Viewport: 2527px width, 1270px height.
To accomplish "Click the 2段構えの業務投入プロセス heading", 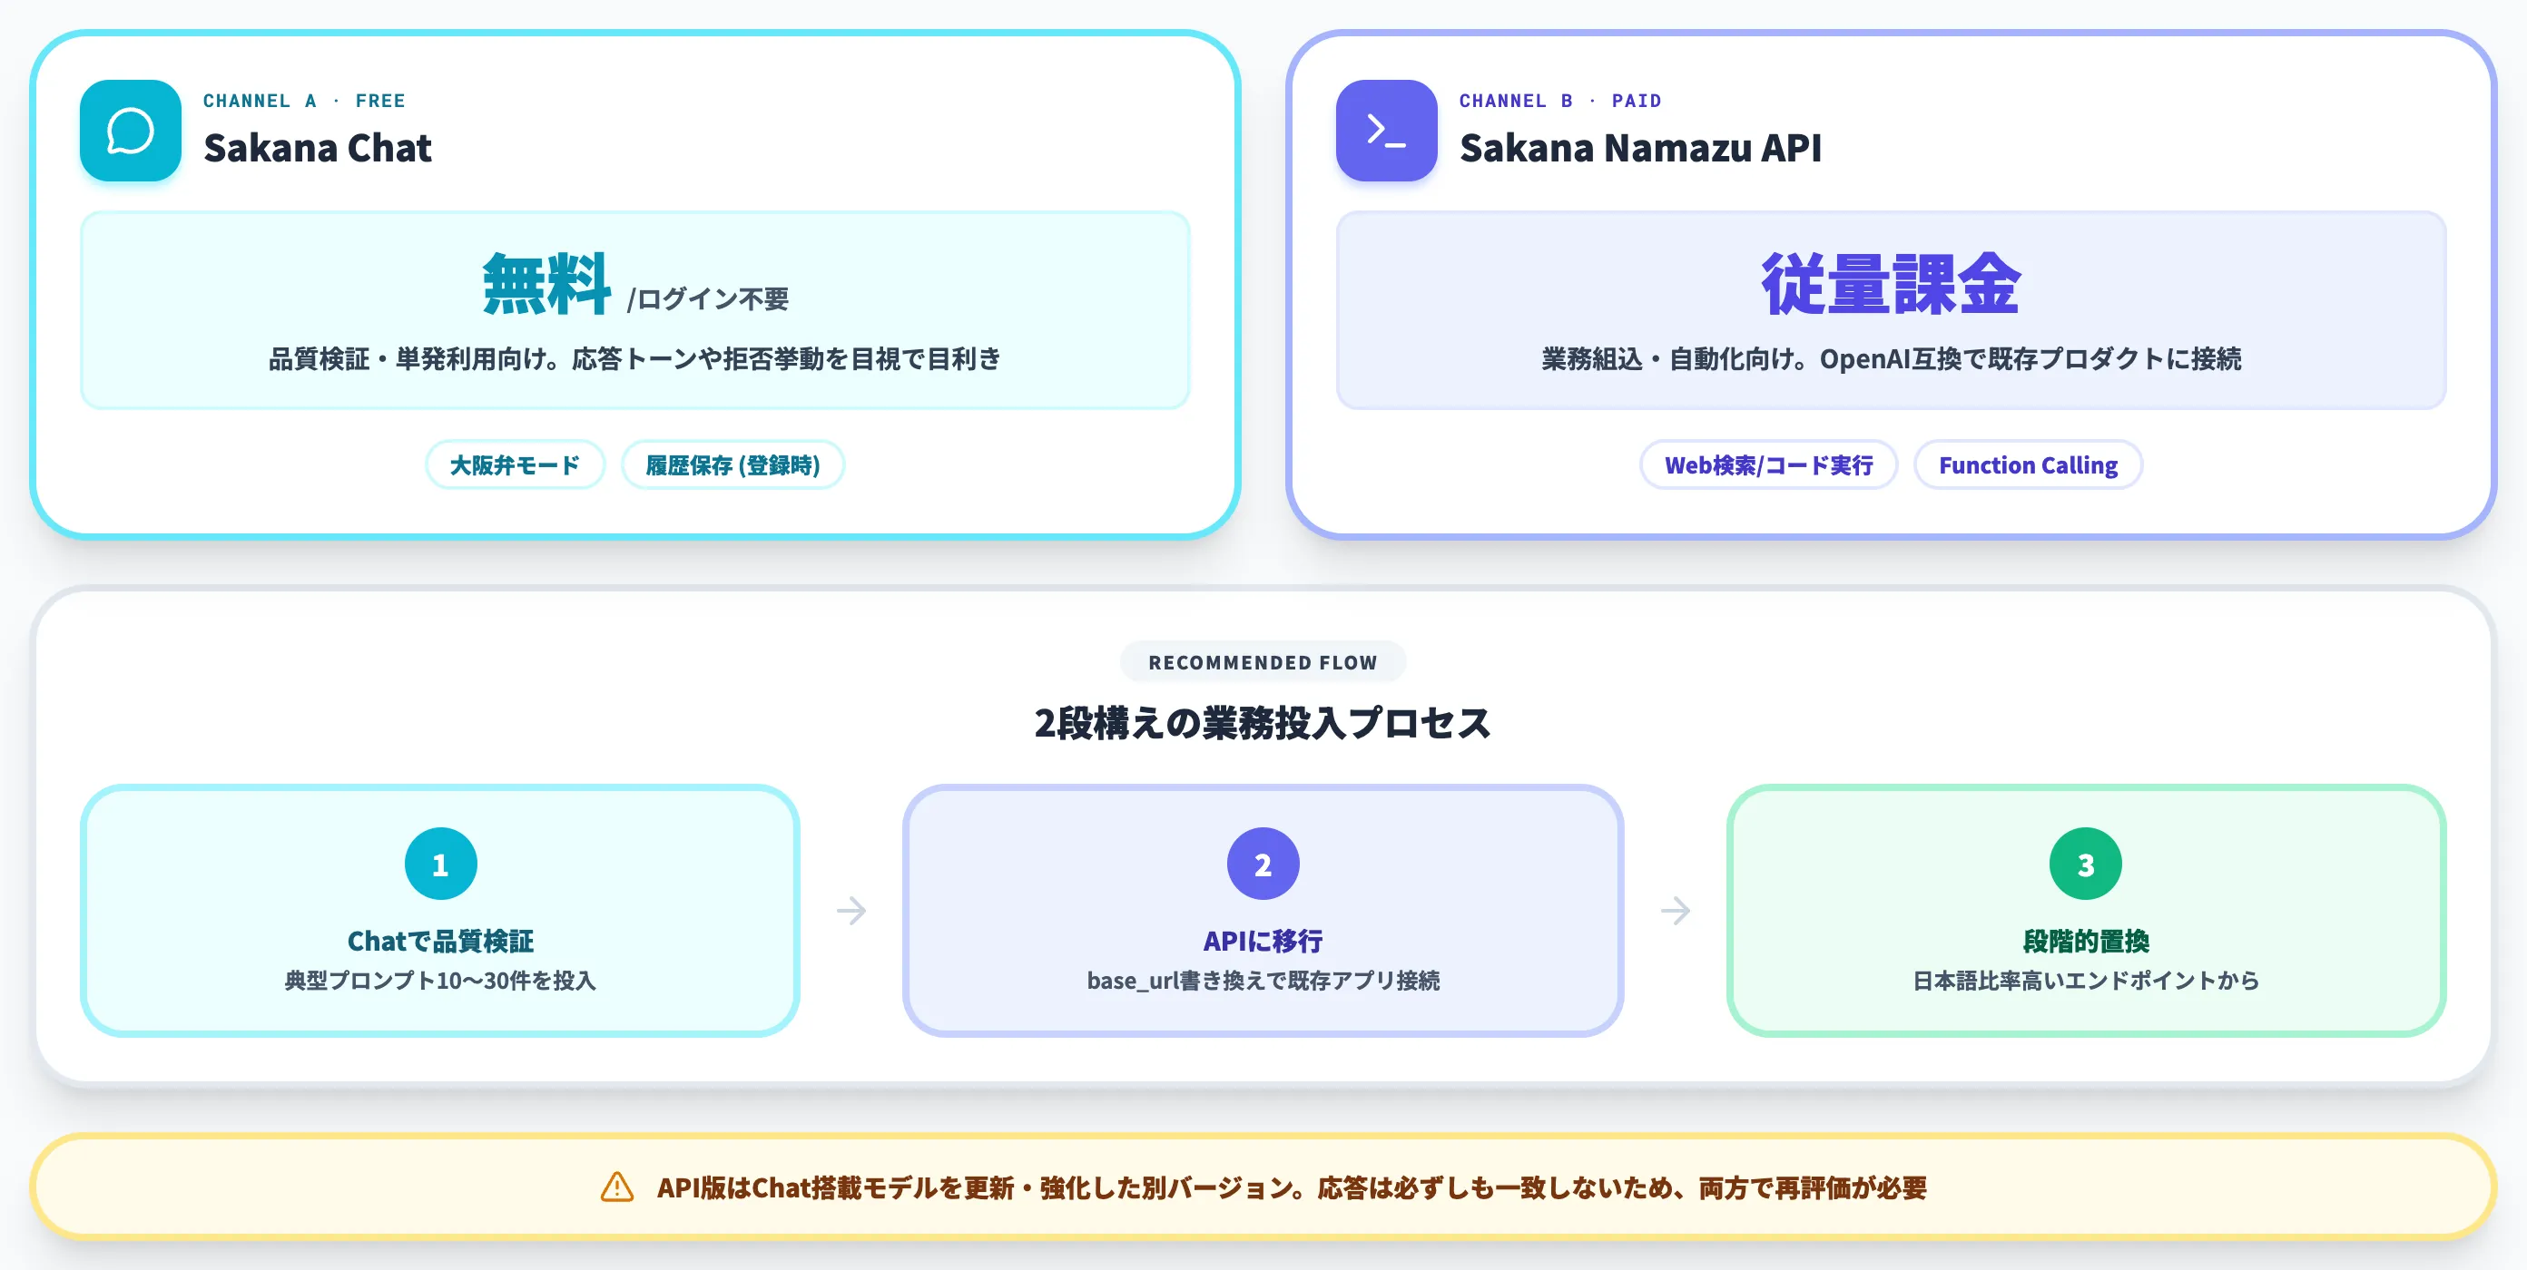I will (x=1263, y=723).
